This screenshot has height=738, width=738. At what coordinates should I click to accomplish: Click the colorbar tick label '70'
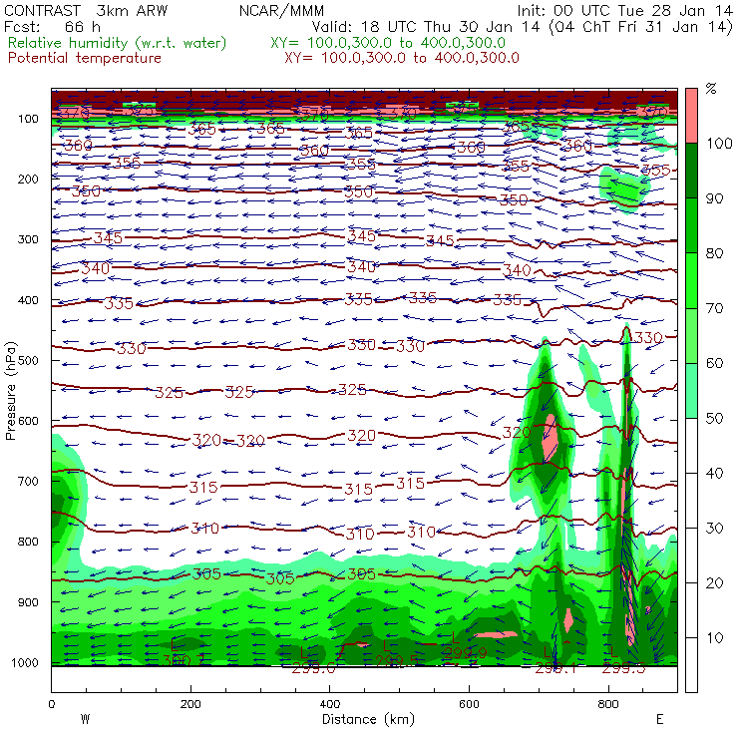tap(715, 308)
